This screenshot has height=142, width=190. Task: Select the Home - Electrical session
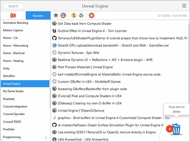pyautogui.click(x=25, y=53)
